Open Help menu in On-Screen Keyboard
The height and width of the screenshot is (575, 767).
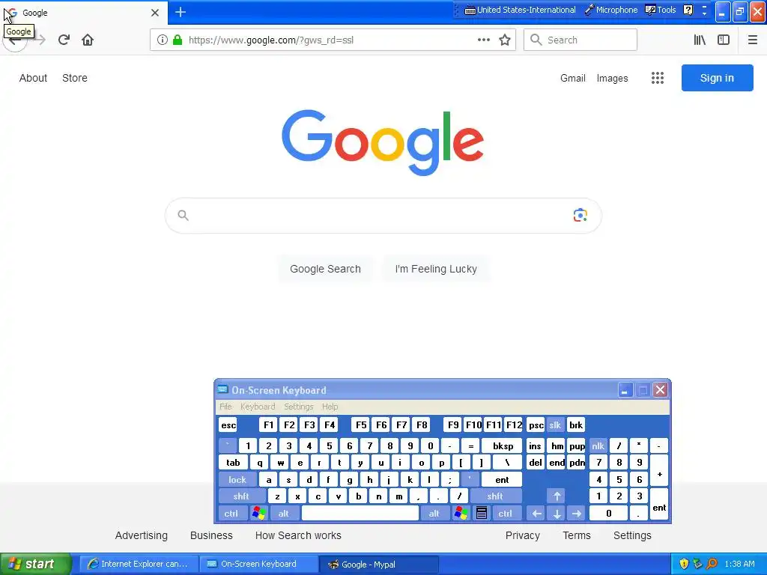[x=330, y=407]
